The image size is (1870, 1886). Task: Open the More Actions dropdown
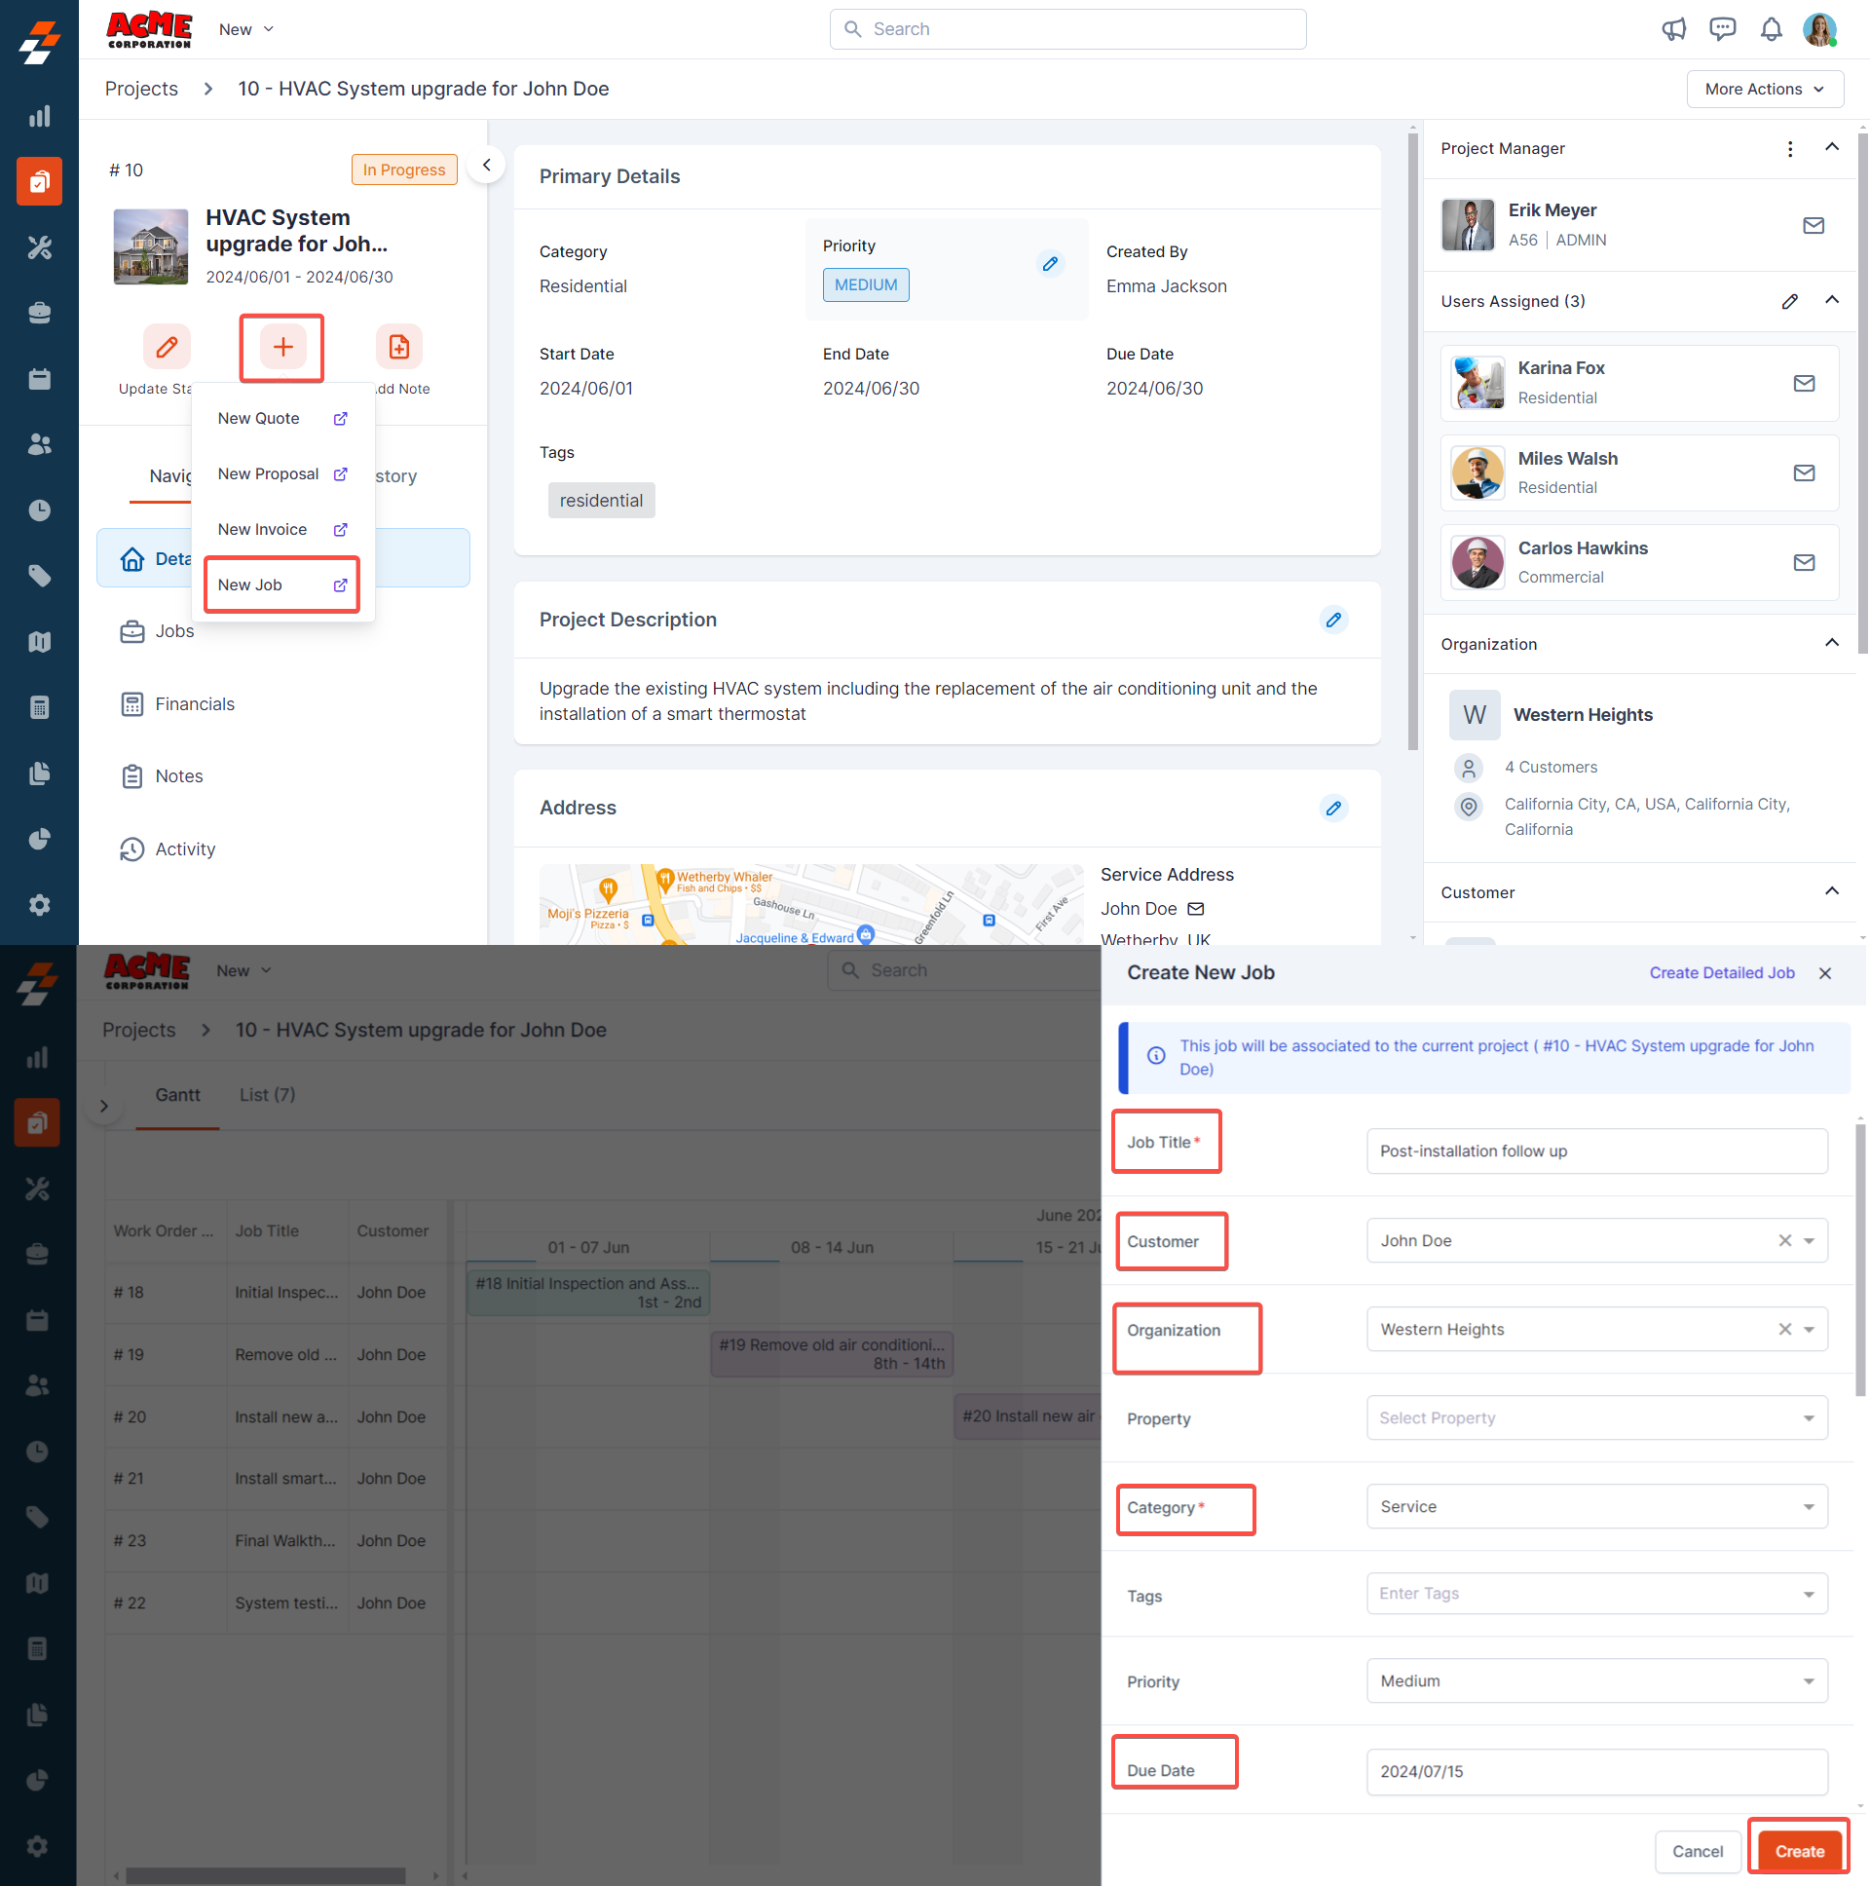coord(1764,89)
